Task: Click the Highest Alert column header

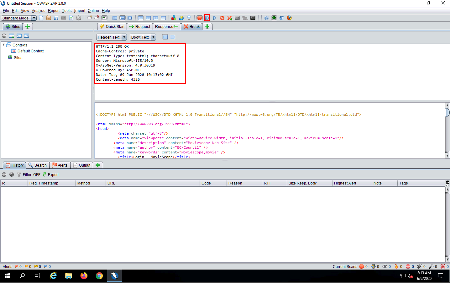Action: [352, 183]
